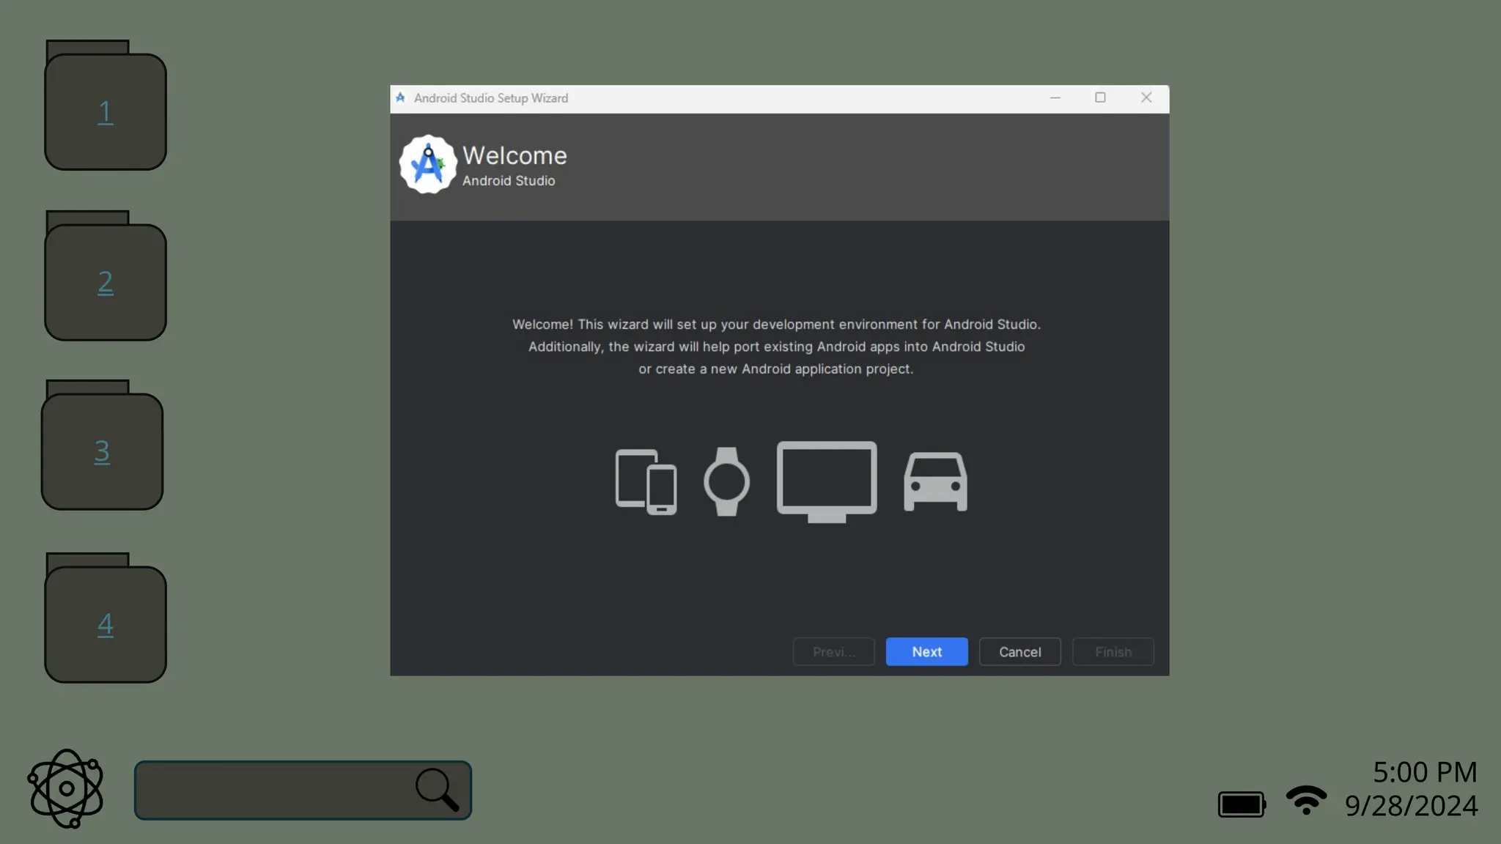The width and height of the screenshot is (1501, 844).
Task: Click the phone and tablet device icon
Action: click(646, 481)
